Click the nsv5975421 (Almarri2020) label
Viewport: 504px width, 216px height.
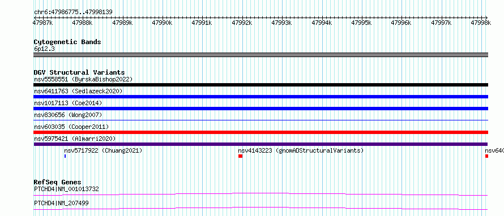click(x=75, y=139)
